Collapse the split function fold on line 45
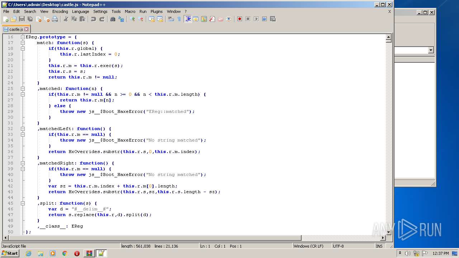Screen dimensions: 459x258 [x=23, y=203]
